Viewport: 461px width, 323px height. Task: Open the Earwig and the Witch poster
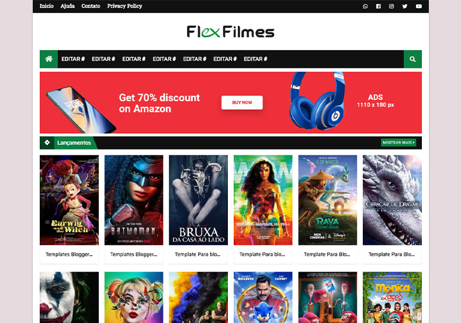click(69, 200)
